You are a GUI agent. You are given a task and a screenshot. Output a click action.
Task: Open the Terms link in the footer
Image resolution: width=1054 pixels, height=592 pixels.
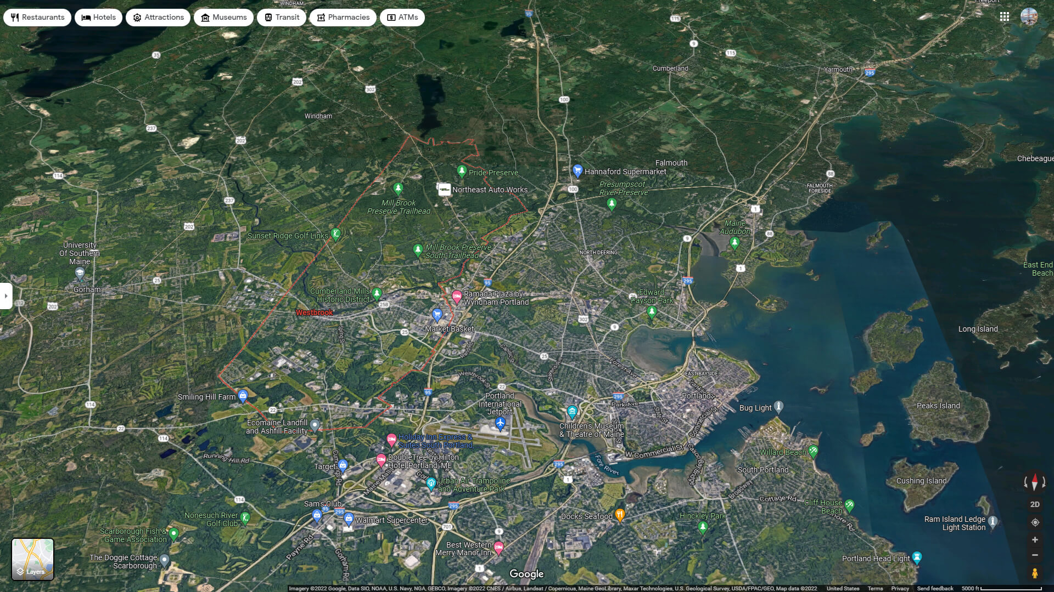pos(876,588)
